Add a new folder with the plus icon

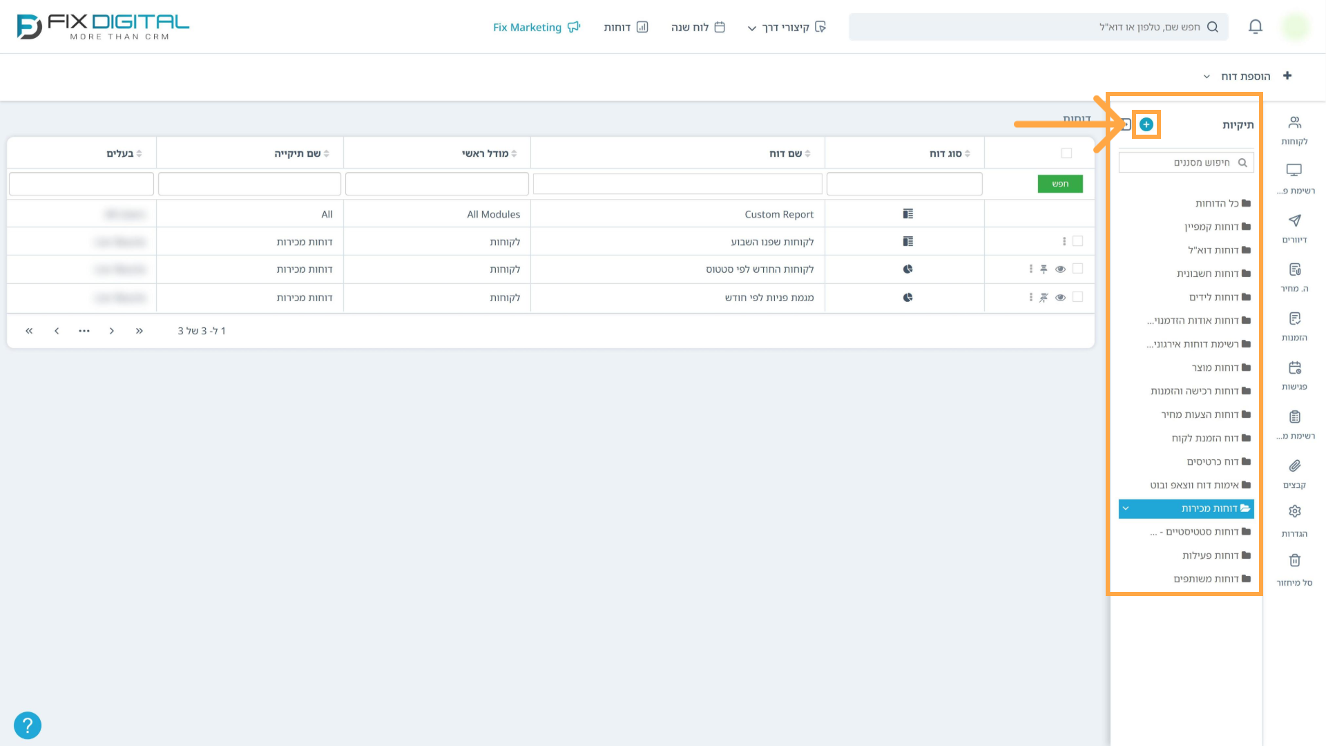click(1146, 124)
